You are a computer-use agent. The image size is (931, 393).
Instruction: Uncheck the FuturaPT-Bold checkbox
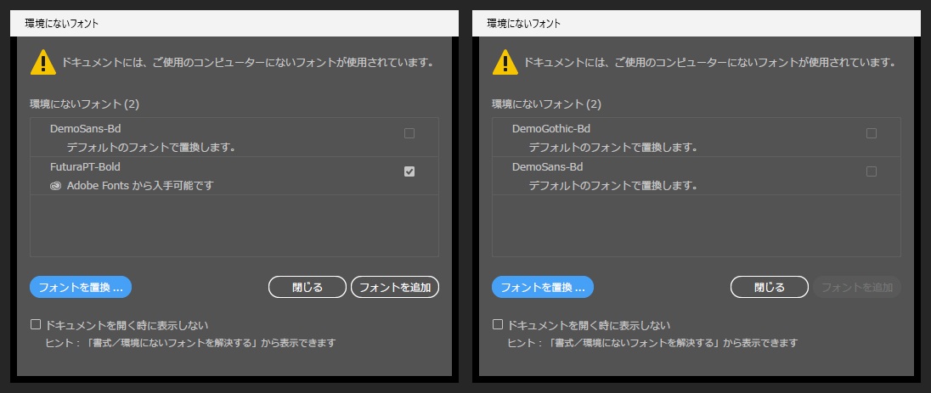pos(409,171)
